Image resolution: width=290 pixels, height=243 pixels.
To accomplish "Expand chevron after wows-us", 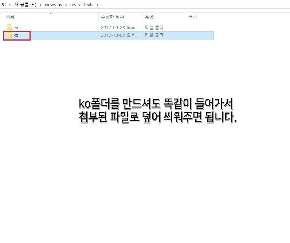I will [x=66, y=5].
